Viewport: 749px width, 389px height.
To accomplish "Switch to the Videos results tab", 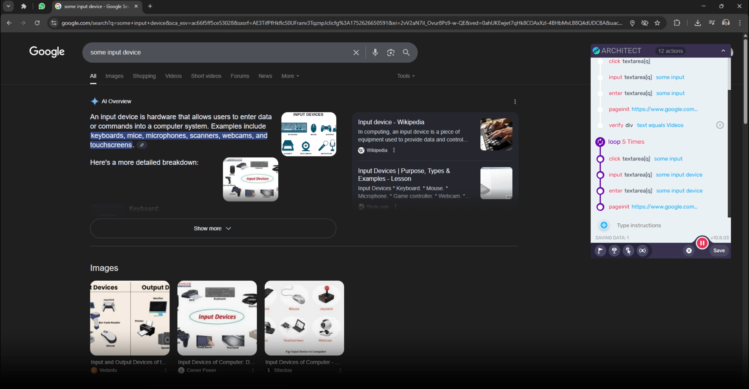I will (173, 76).
